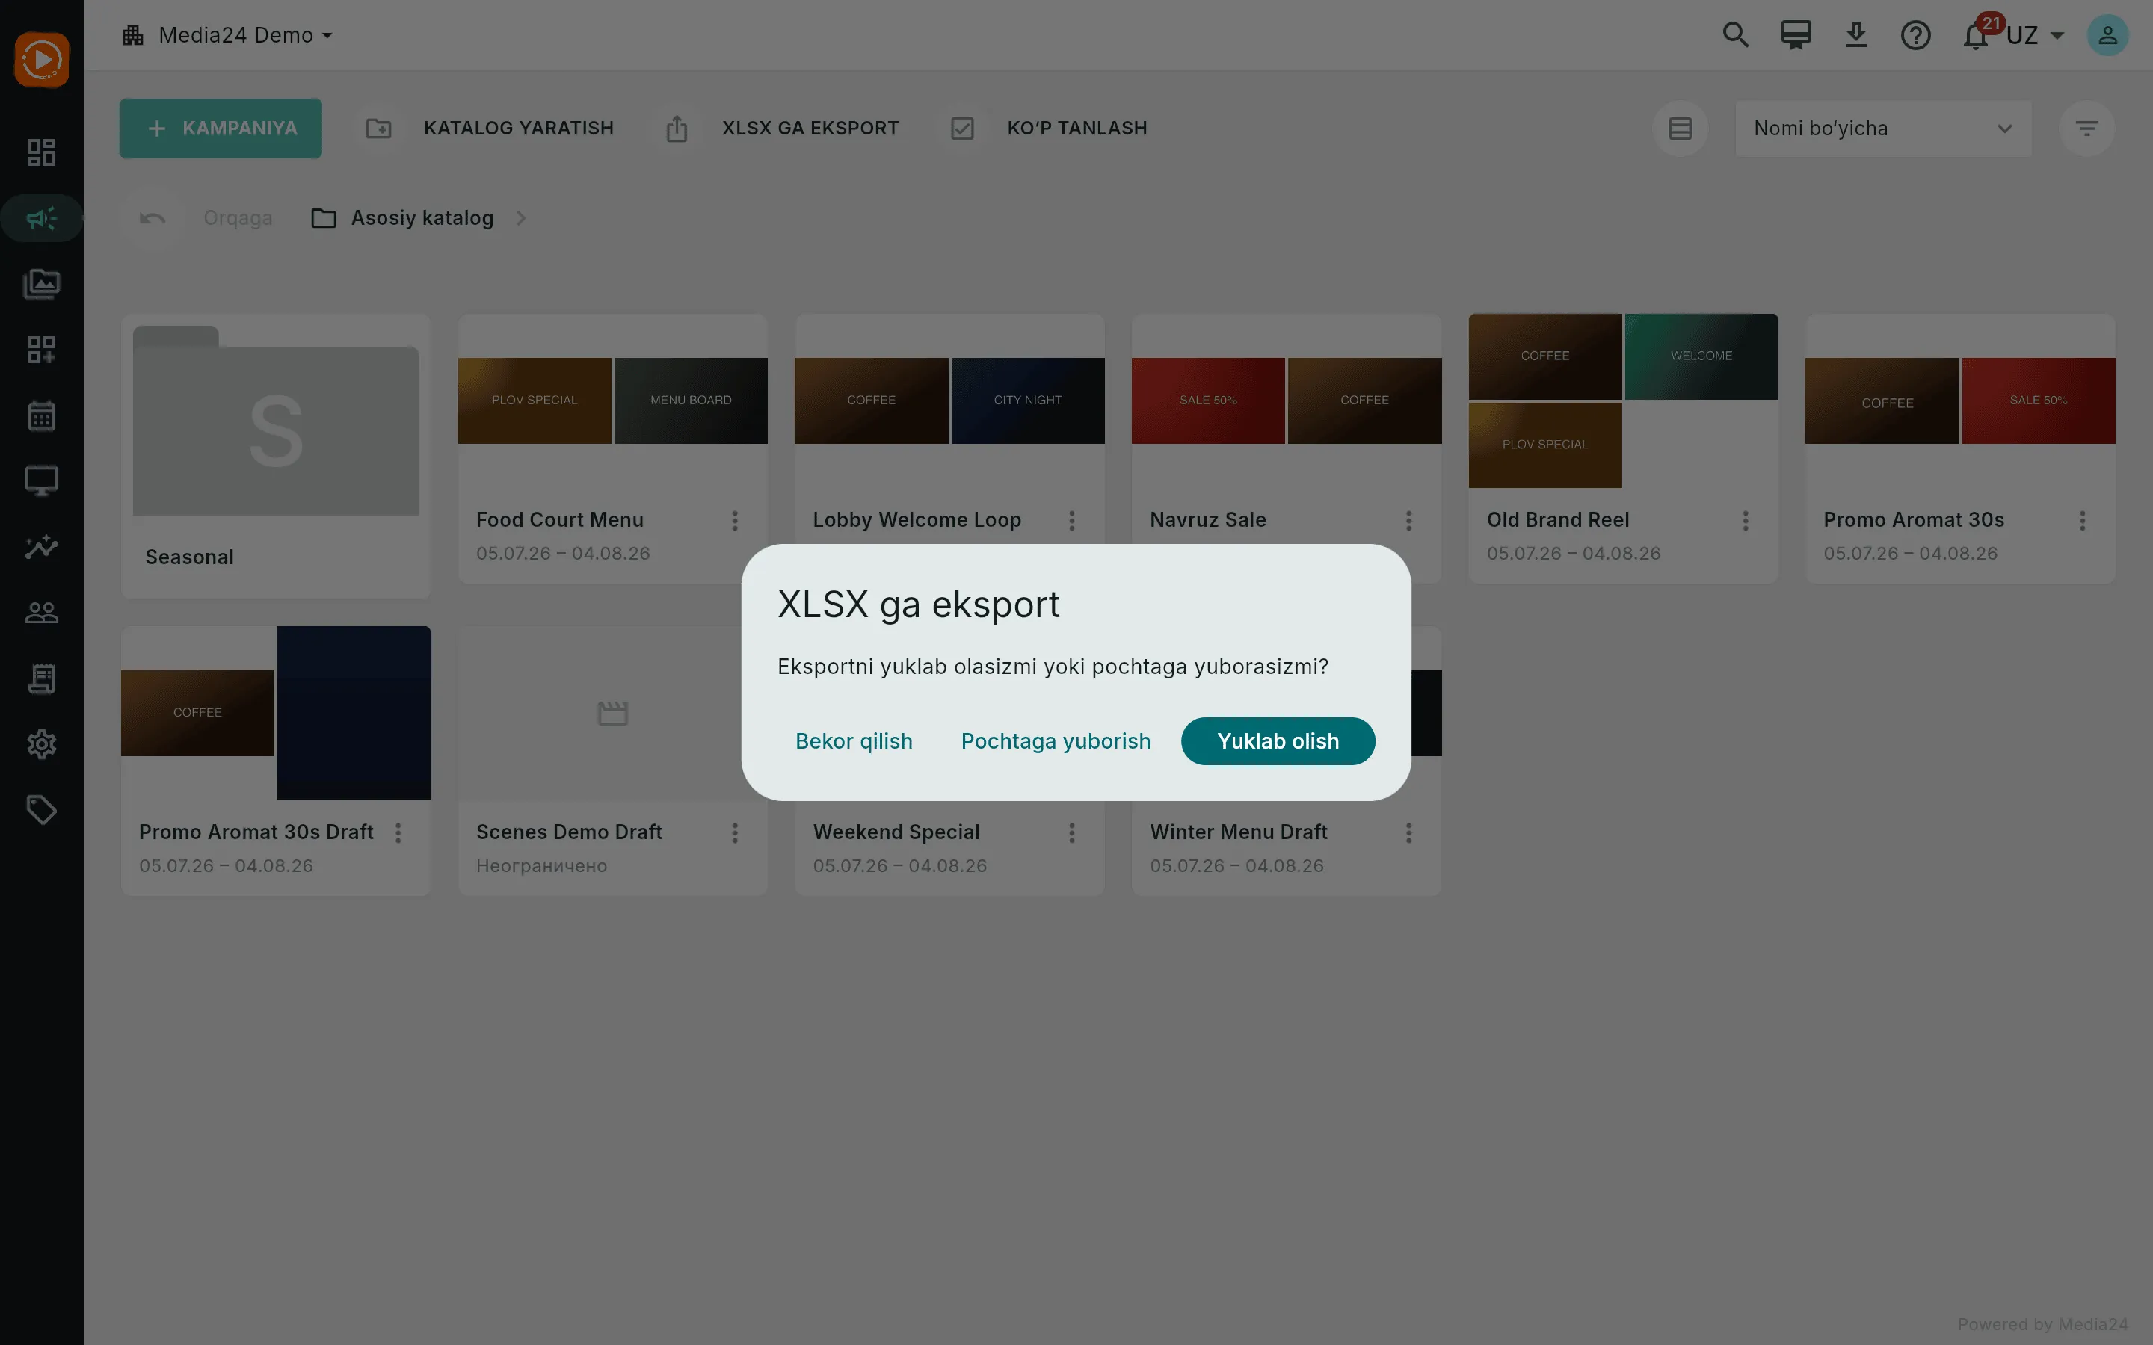Open the help question mark icon

coord(1915,34)
